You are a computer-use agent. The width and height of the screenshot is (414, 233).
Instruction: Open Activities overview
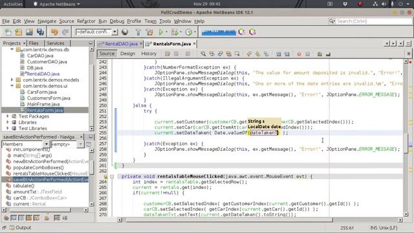pos(13,4)
